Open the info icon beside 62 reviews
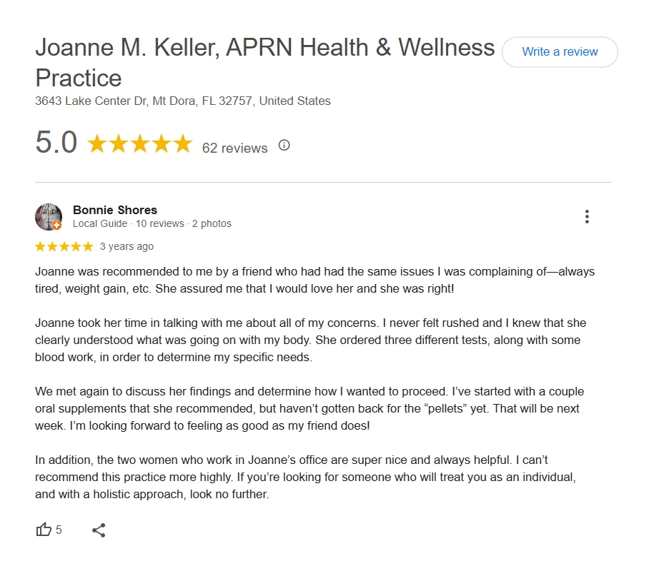 click(x=284, y=146)
